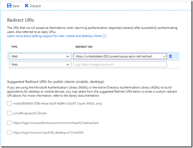
Task: Click the green validation checkmark in URI field
Action: coord(164,56)
